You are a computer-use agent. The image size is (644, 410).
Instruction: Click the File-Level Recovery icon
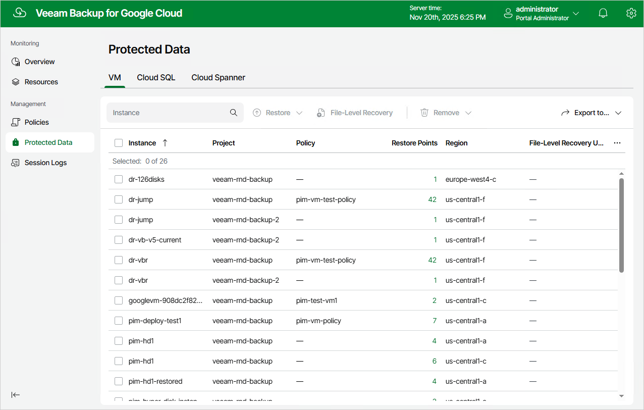(x=321, y=113)
